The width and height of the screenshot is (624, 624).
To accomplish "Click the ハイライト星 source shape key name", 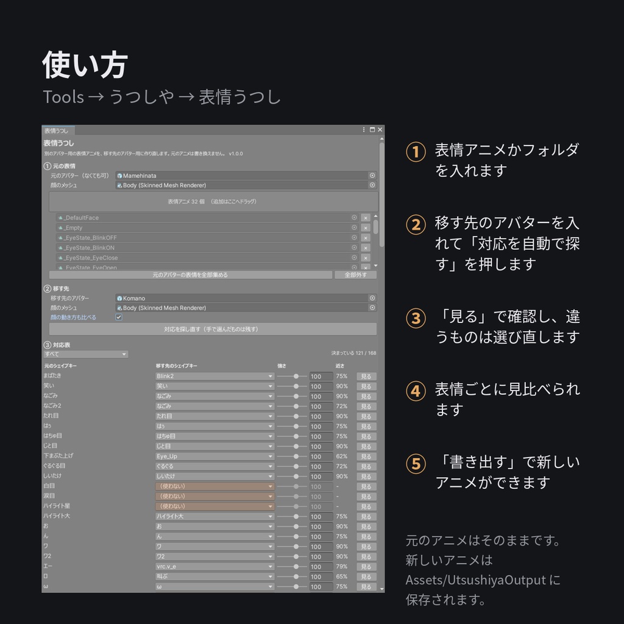I will pos(57,506).
